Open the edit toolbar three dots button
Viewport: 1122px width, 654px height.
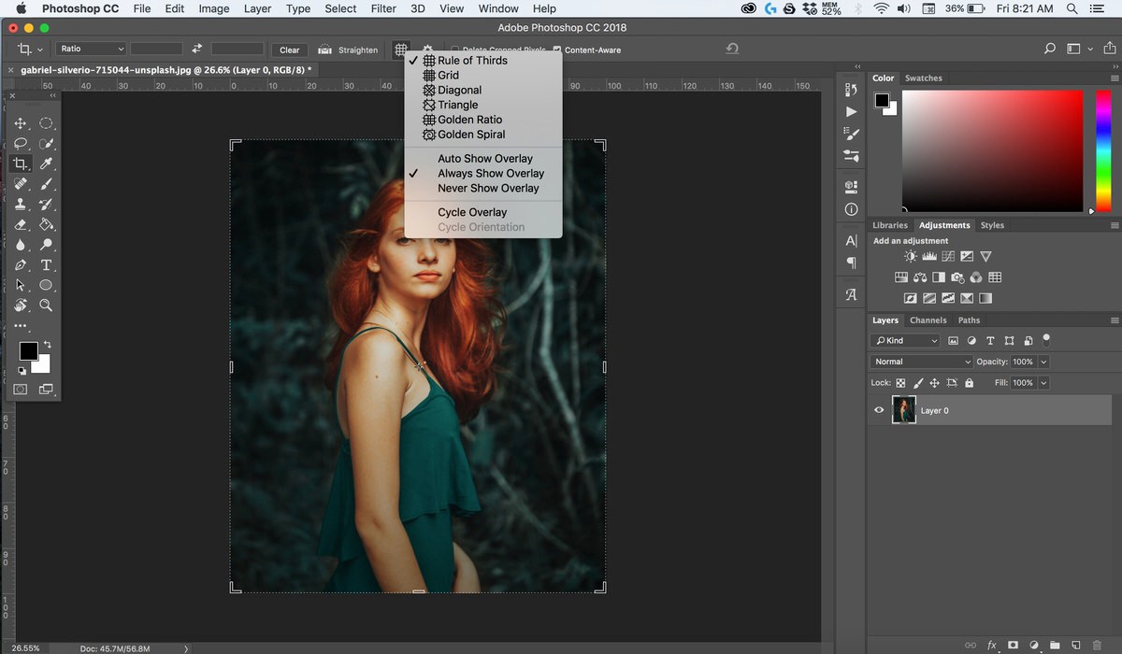(x=21, y=326)
